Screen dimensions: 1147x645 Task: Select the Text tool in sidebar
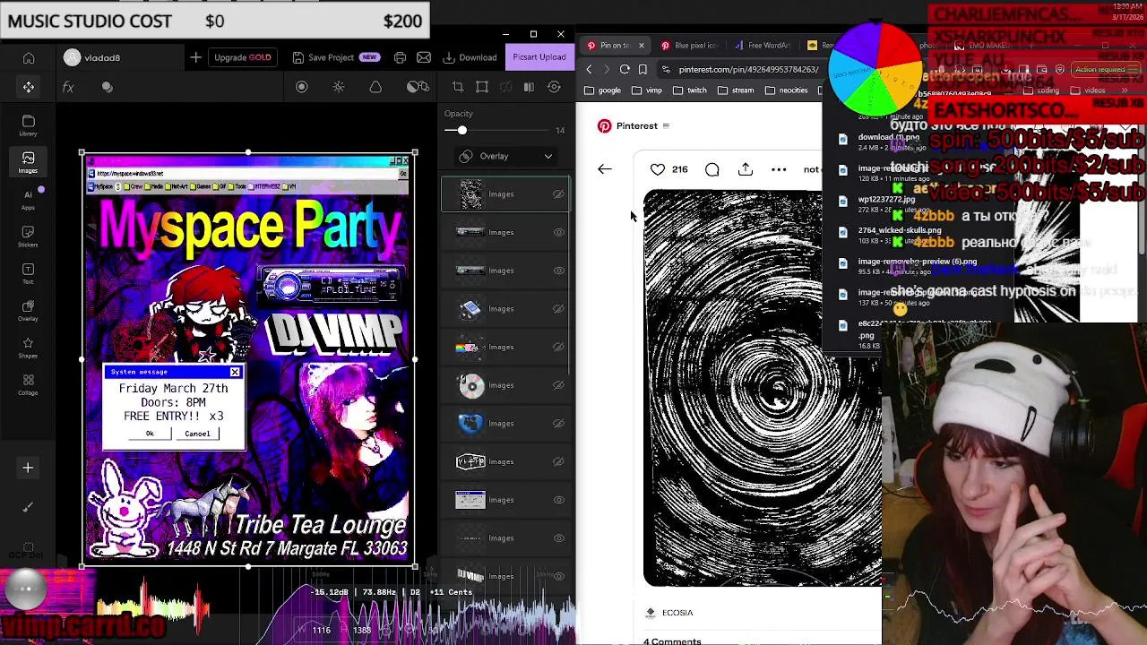coord(29,273)
